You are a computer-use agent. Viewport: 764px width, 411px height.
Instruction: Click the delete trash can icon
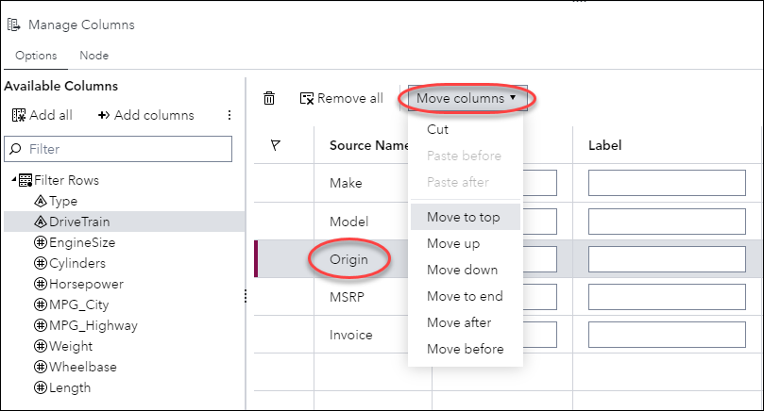tap(269, 98)
